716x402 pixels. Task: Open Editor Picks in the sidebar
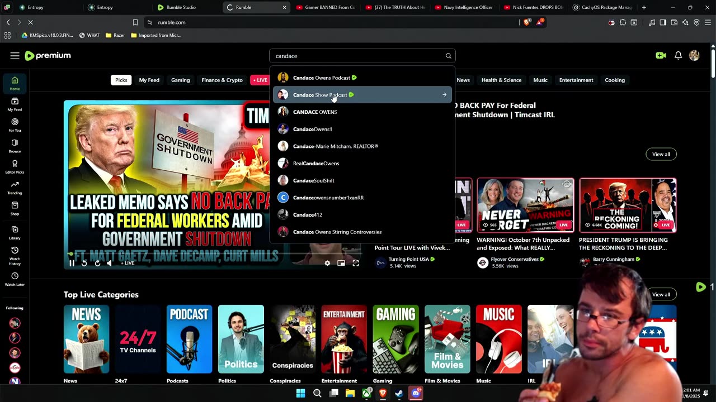tap(15, 166)
